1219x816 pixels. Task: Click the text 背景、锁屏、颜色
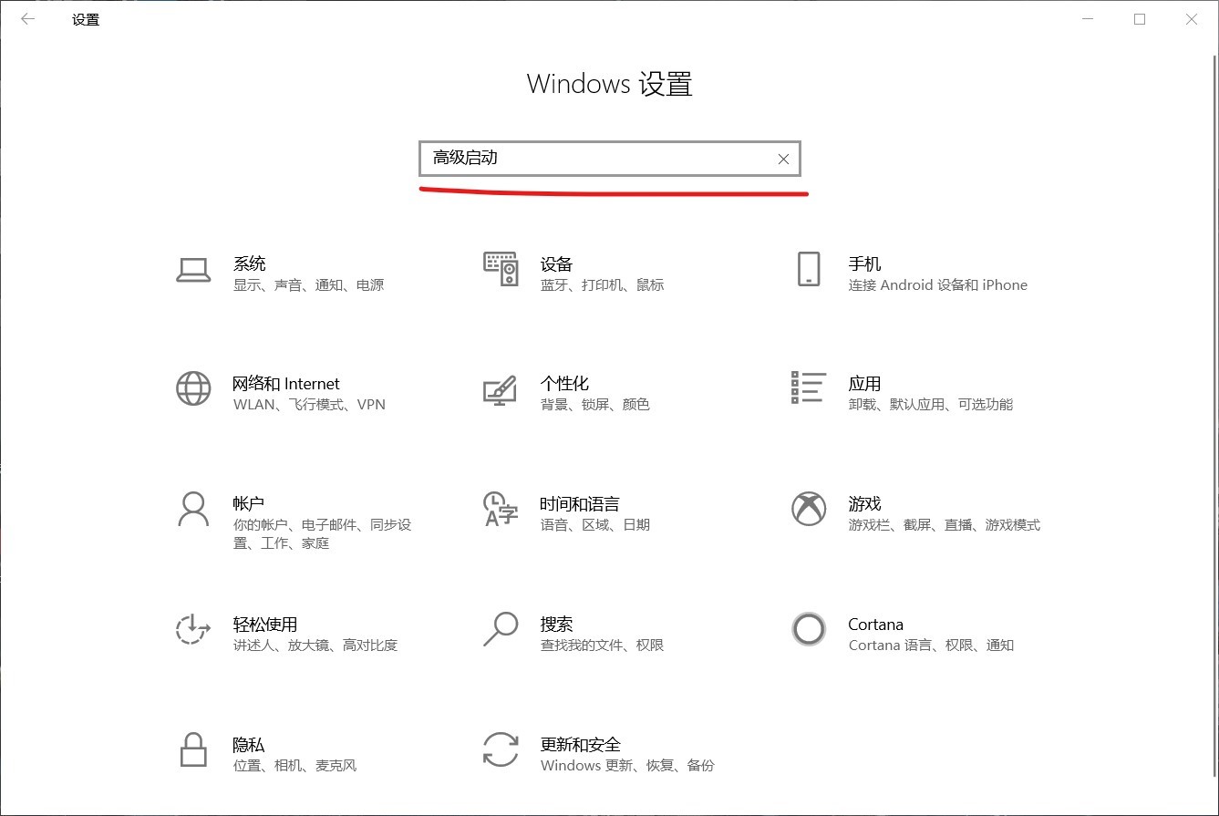[595, 405]
